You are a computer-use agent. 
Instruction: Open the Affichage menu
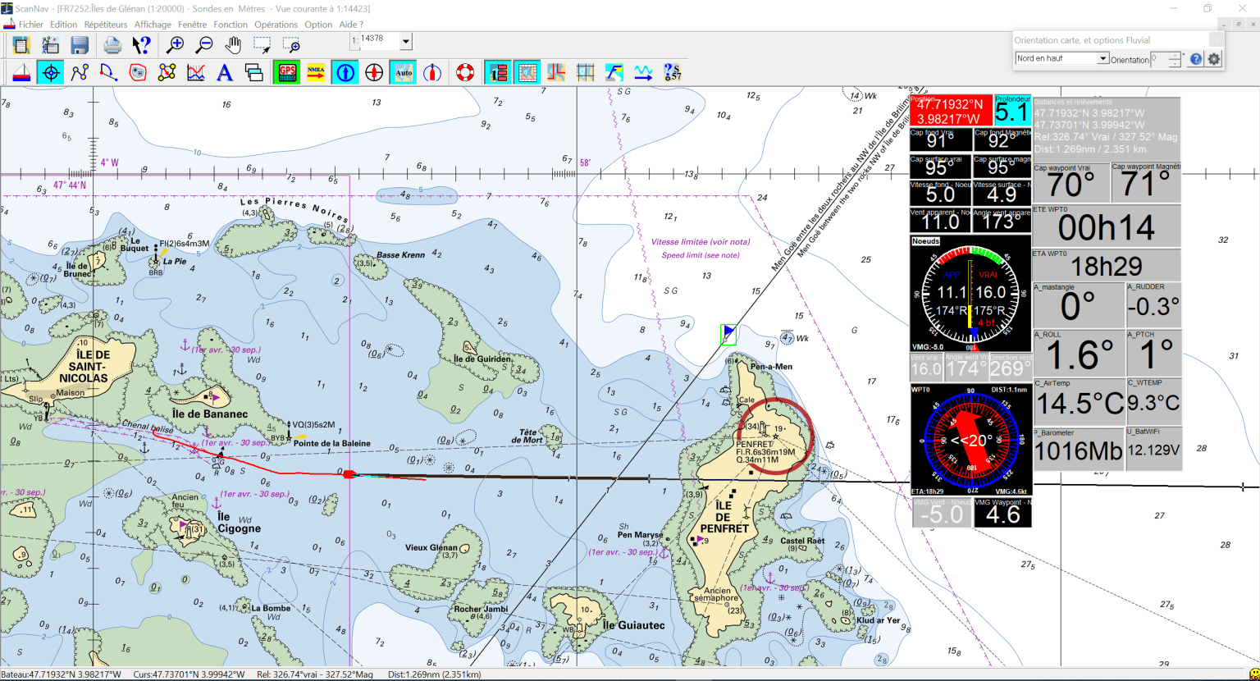click(153, 25)
